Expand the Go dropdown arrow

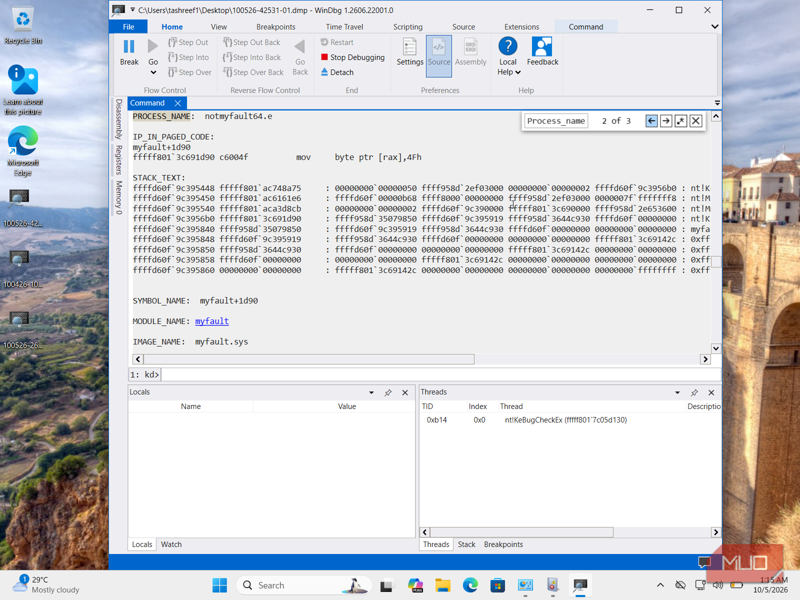click(x=153, y=72)
